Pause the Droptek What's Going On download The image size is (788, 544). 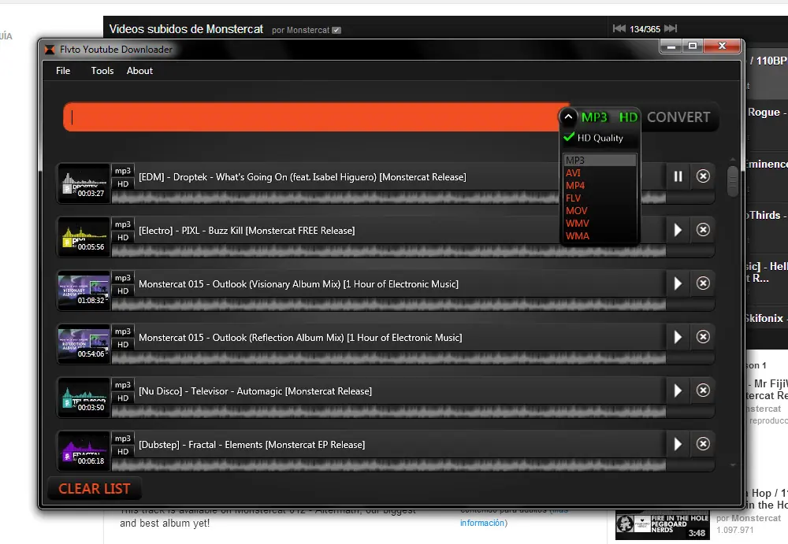click(x=678, y=176)
